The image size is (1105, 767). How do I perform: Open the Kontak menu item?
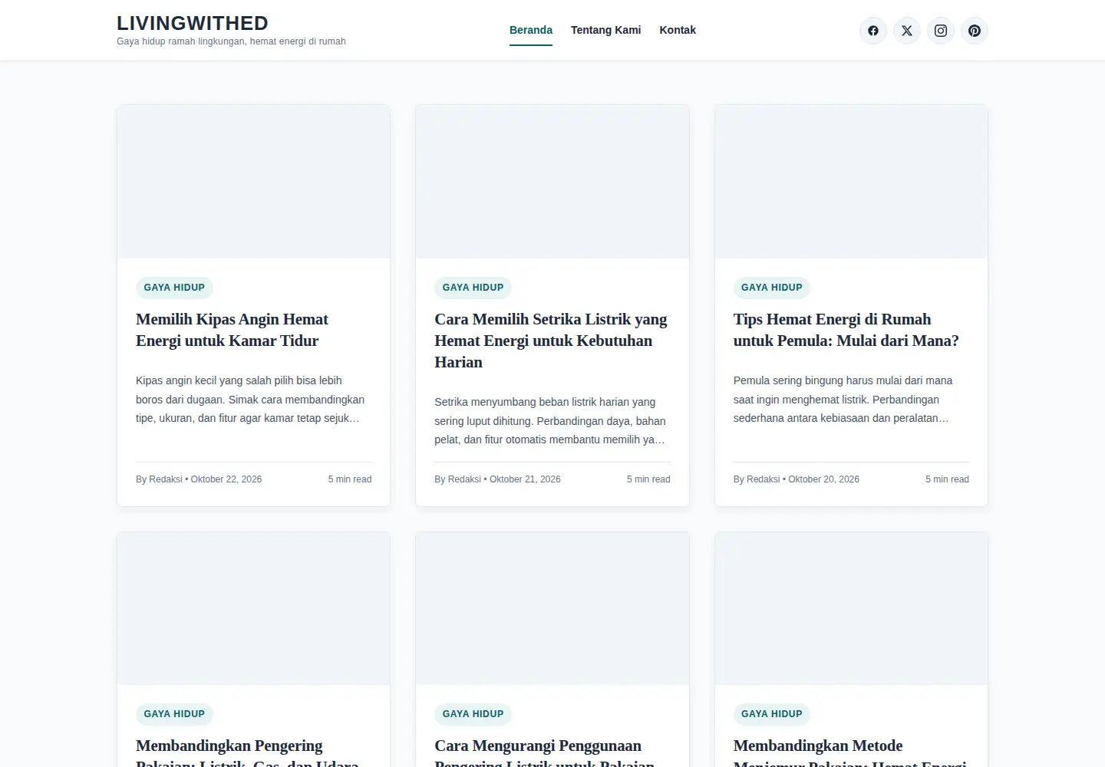tap(678, 30)
